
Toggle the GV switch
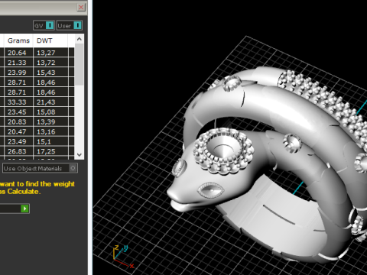[44, 25]
